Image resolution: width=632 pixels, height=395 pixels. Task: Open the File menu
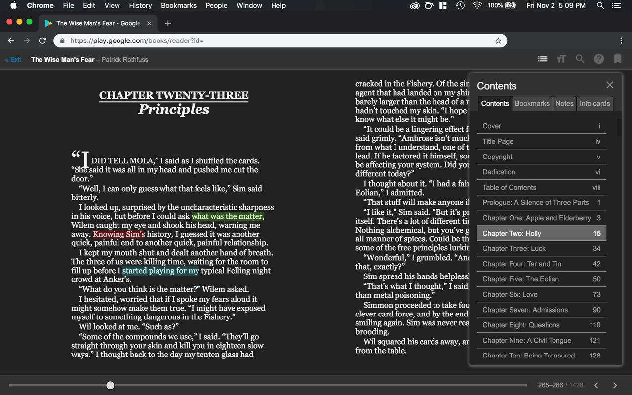point(69,5)
